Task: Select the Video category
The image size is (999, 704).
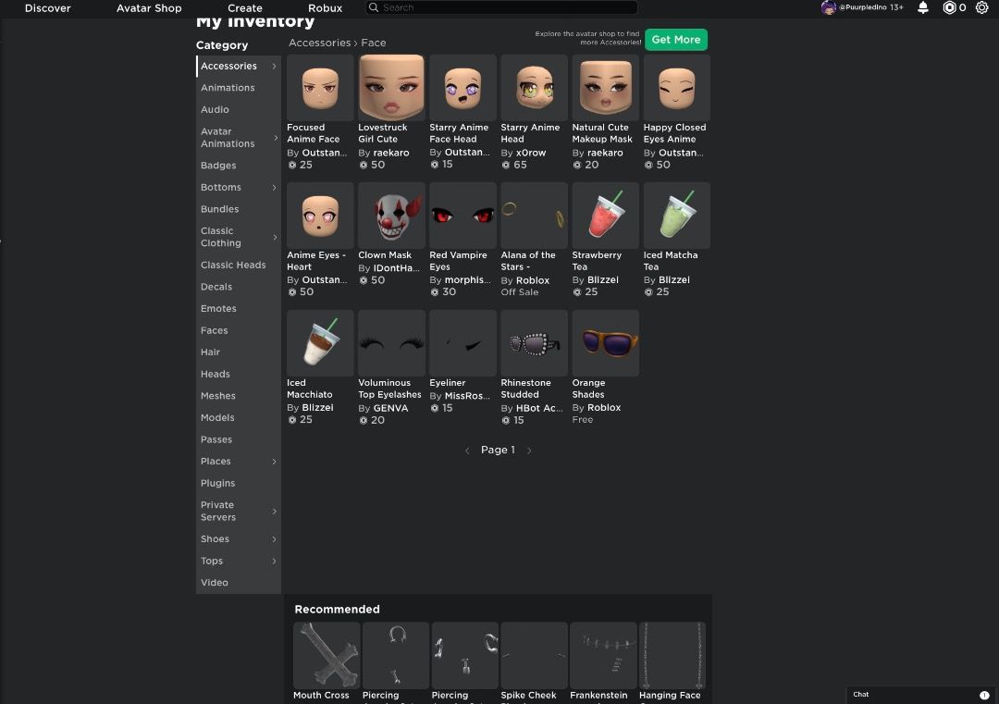Action: tap(214, 582)
